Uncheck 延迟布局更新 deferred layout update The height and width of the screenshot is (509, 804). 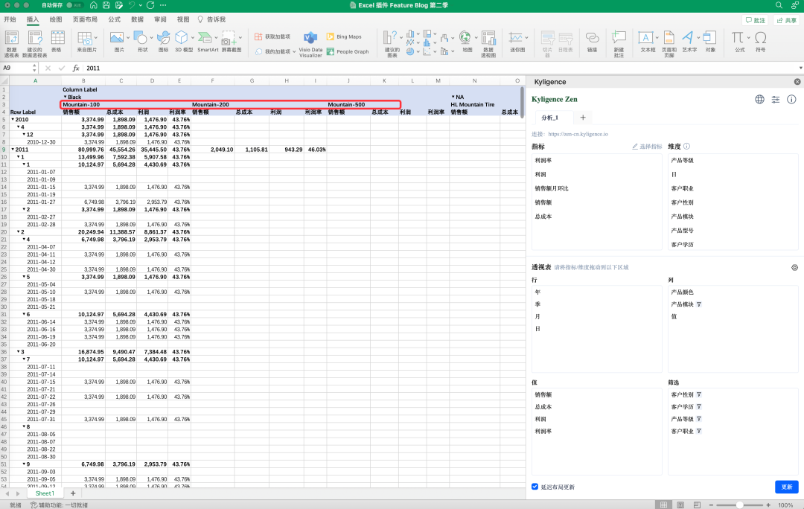[535, 487]
